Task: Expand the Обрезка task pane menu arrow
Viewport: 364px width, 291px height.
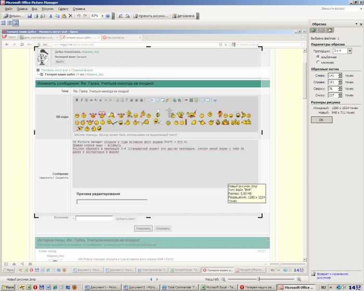Action: 355,24
